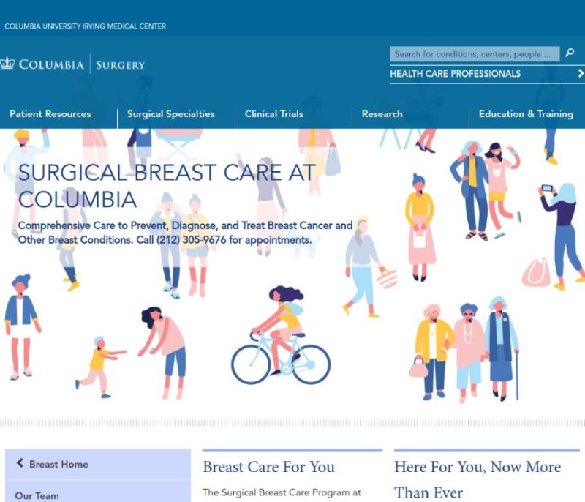Open the Patient Resources menu

click(50, 114)
